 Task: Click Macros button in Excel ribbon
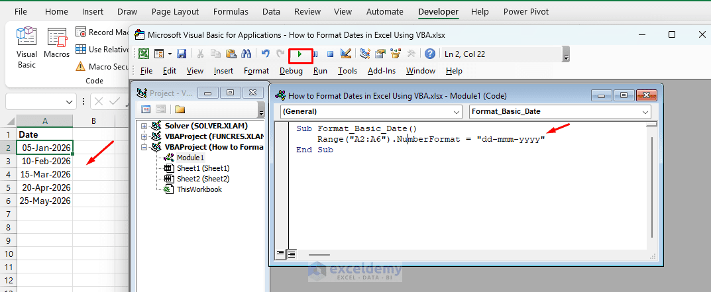pyautogui.click(x=57, y=43)
